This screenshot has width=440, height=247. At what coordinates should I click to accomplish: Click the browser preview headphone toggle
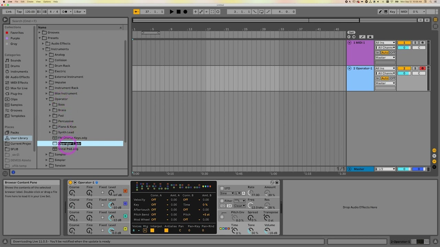(x=13, y=172)
